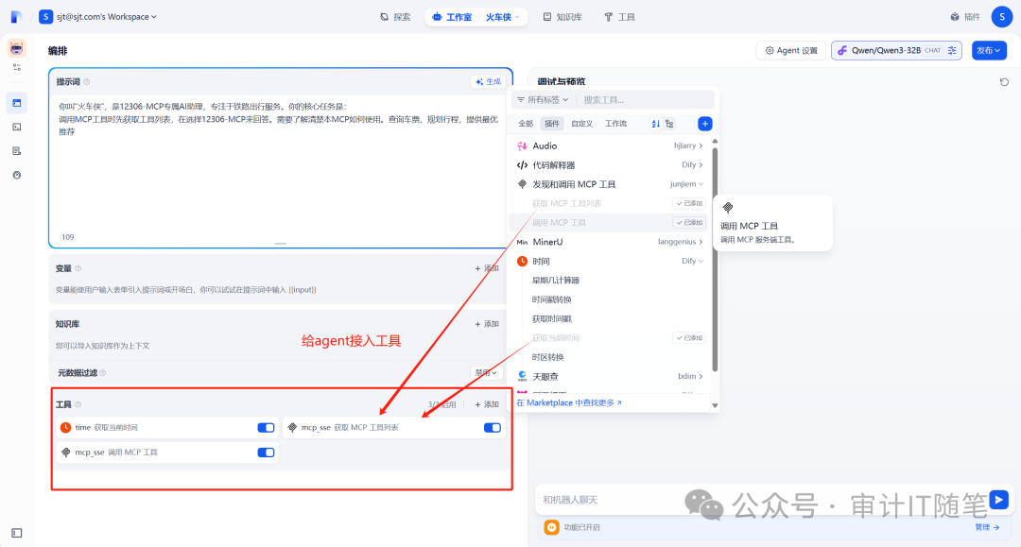
Task: Open the monitoring gauge sidebar icon
Action: point(17,175)
